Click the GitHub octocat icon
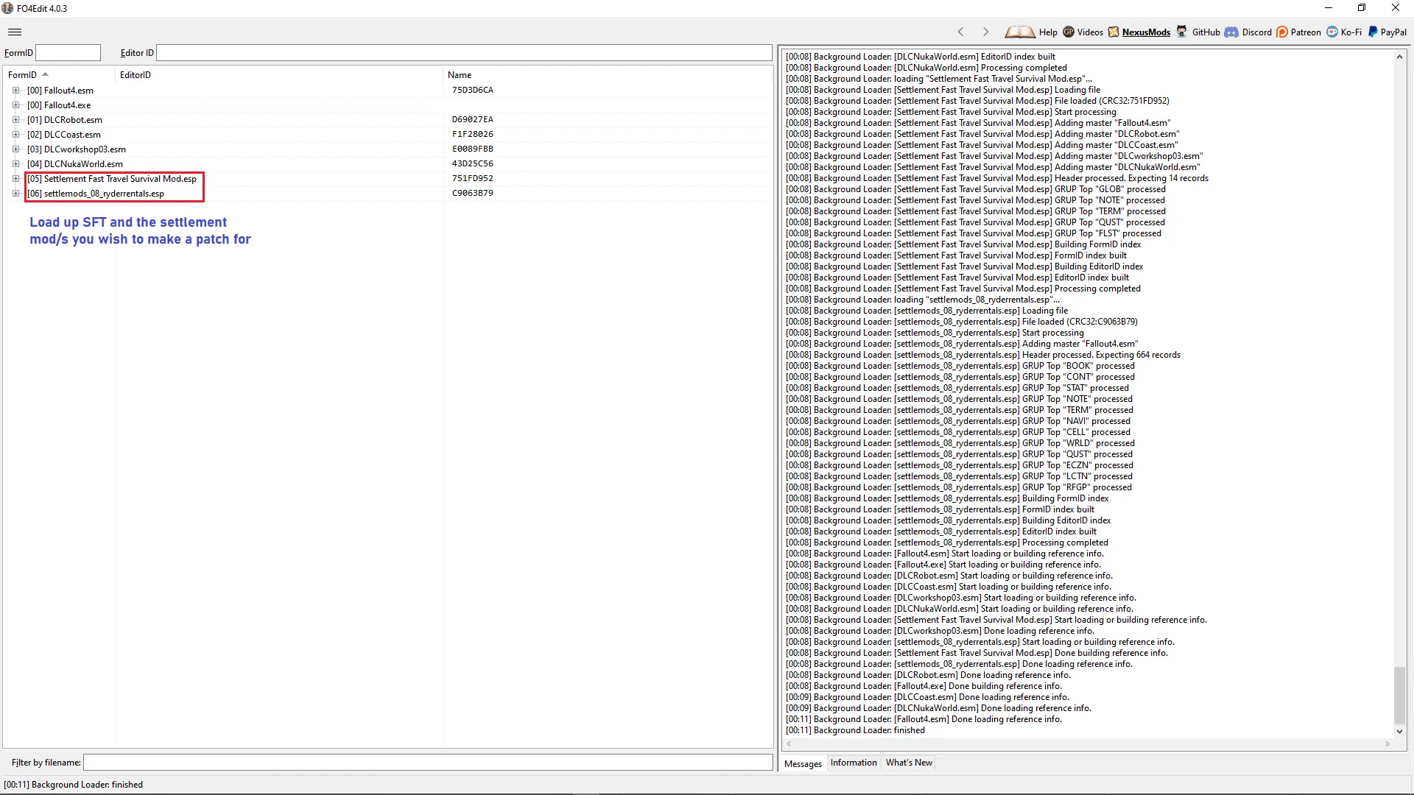Screen dimensions: 1414x795 pos(1182,32)
